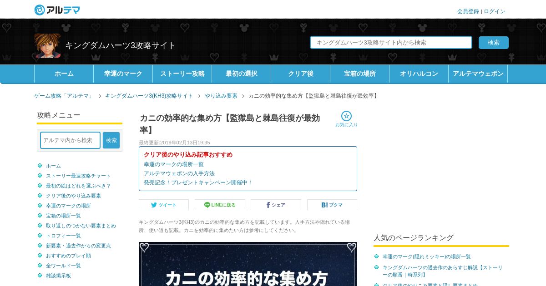Screen dimensions: 546x286
Task: Open アルテマウェポン nav tab
Action: coord(478,74)
